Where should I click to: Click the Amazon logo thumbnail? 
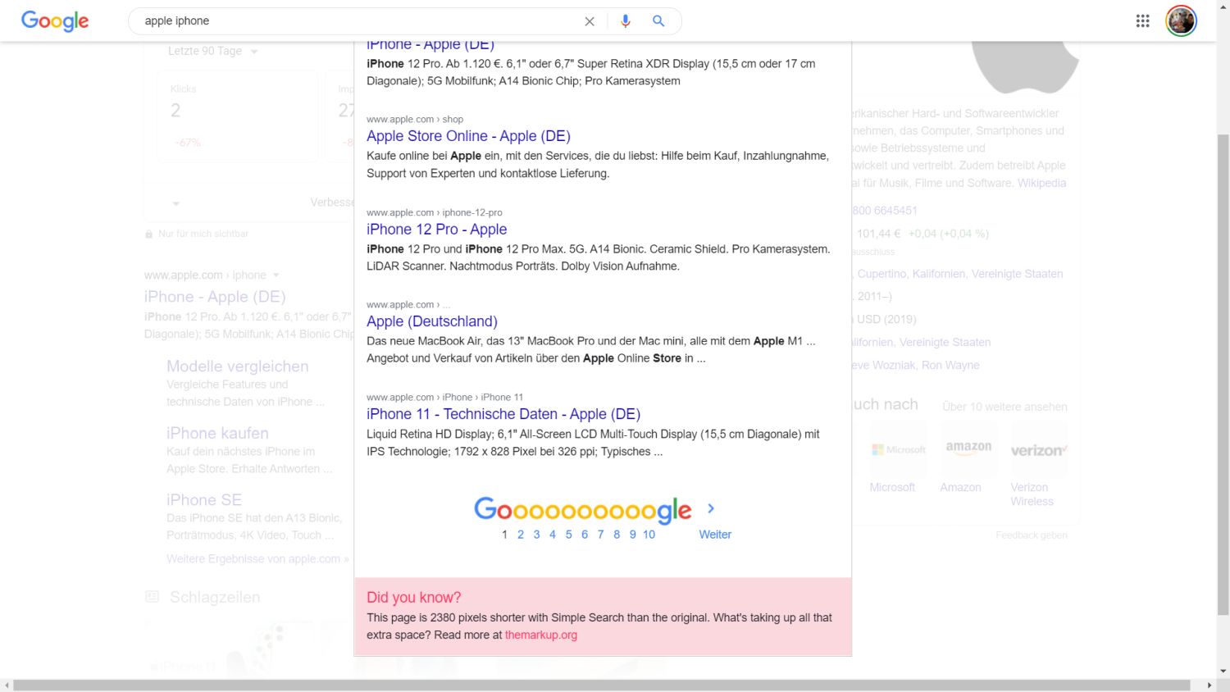(x=968, y=449)
